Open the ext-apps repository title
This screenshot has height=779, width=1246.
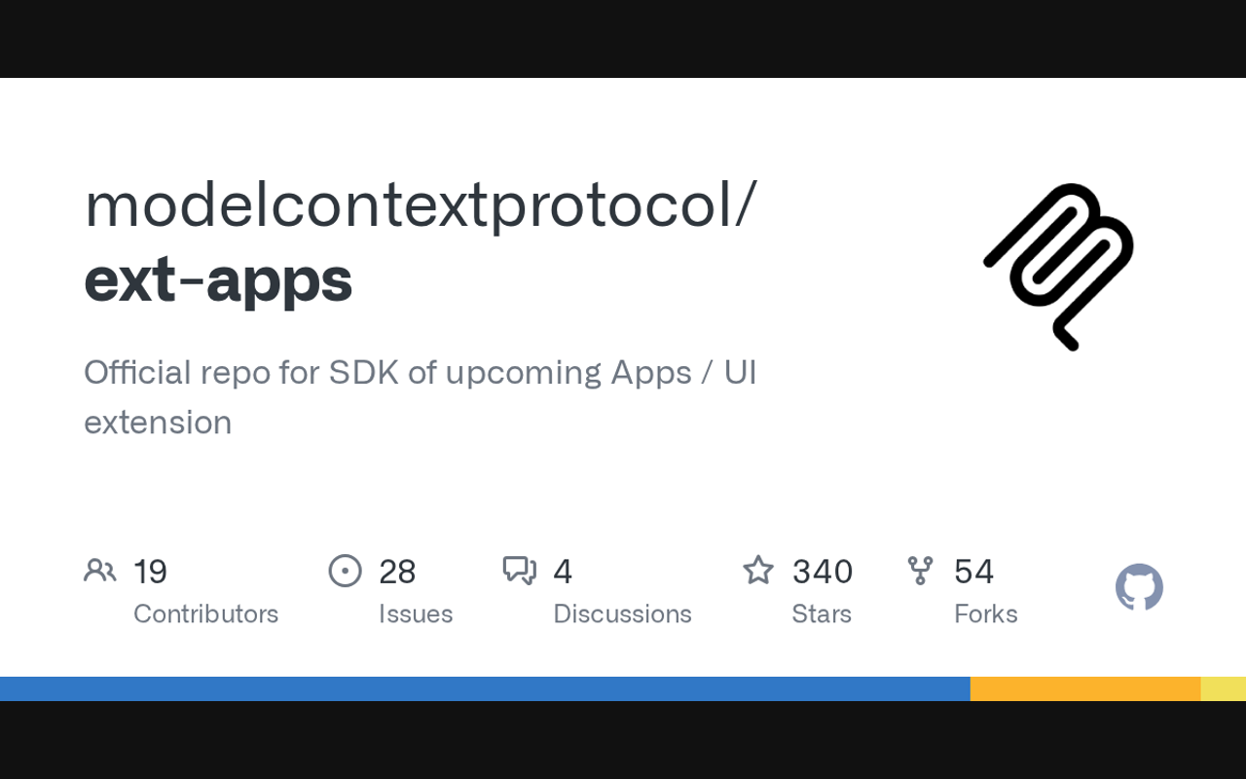tap(218, 280)
